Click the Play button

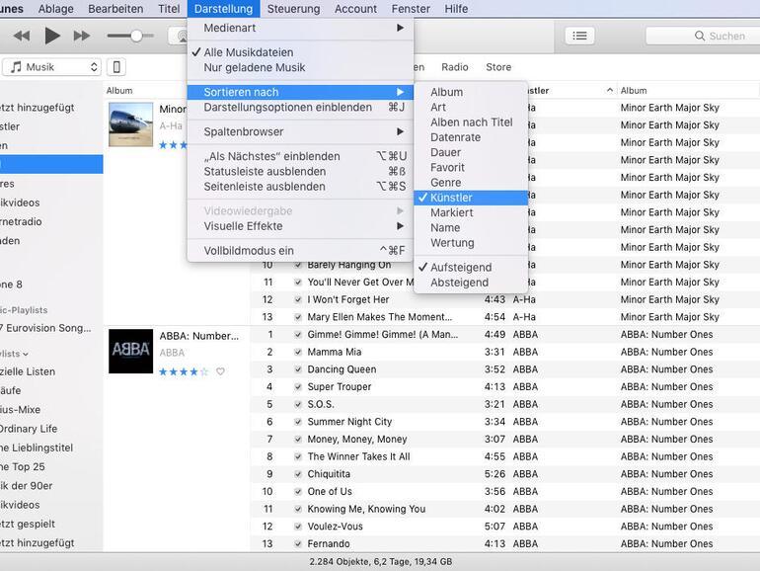coord(52,36)
